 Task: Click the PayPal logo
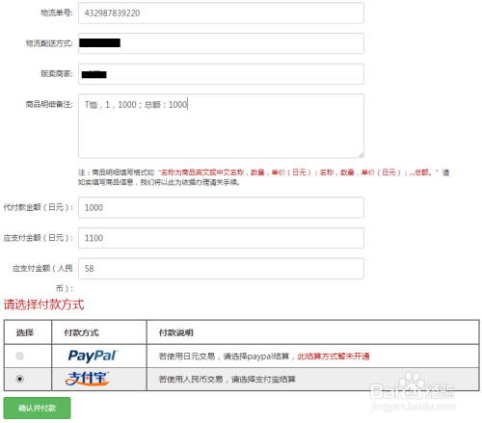(94, 356)
